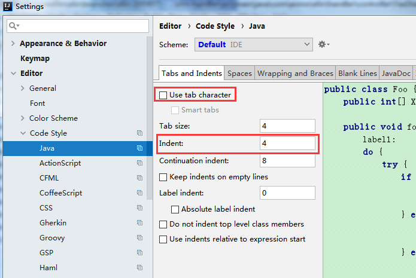Expand Appearance & Behavior section
The image size is (416, 278).
(x=13, y=44)
